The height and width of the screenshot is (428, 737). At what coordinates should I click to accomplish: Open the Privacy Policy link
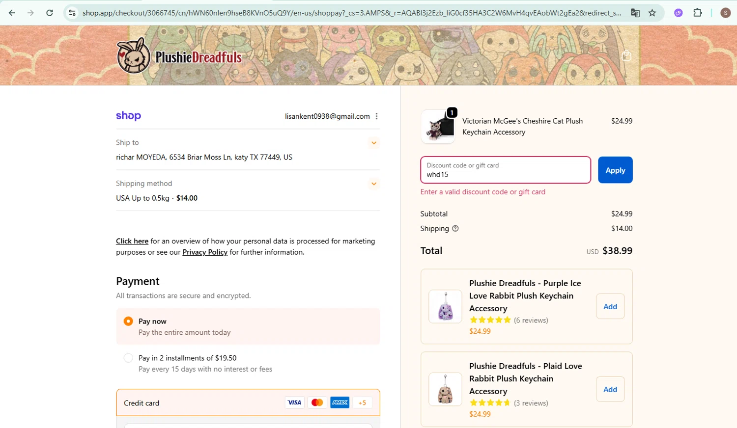tap(205, 252)
